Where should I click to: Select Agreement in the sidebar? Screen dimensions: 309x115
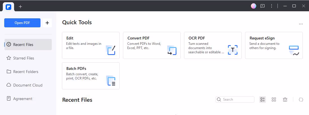tap(23, 99)
